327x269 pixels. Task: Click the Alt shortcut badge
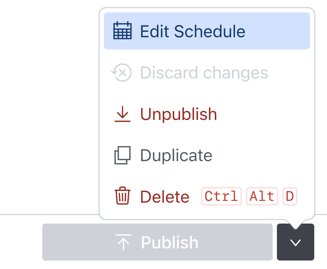pyautogui.click(x=262, y=196)
